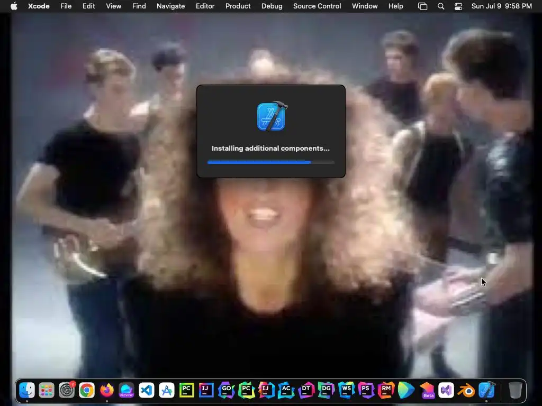Open Finder from the dock
Viewport: 542px width, 406px height.
(26, 391)
